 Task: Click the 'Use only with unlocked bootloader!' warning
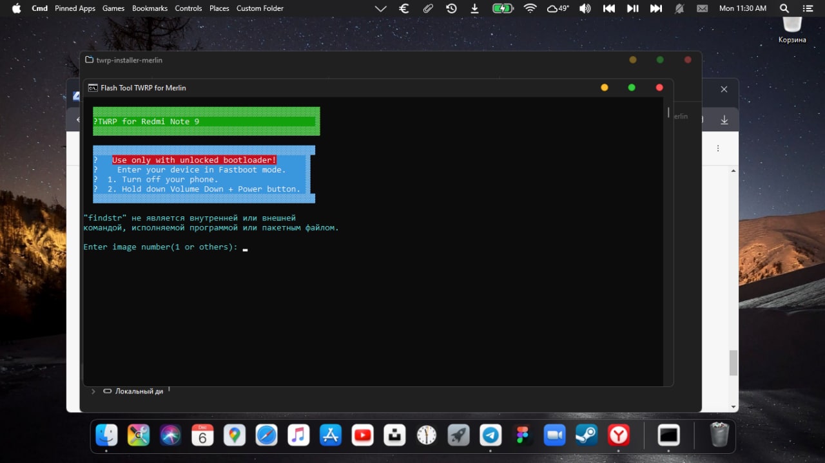(x=194, y=160)
